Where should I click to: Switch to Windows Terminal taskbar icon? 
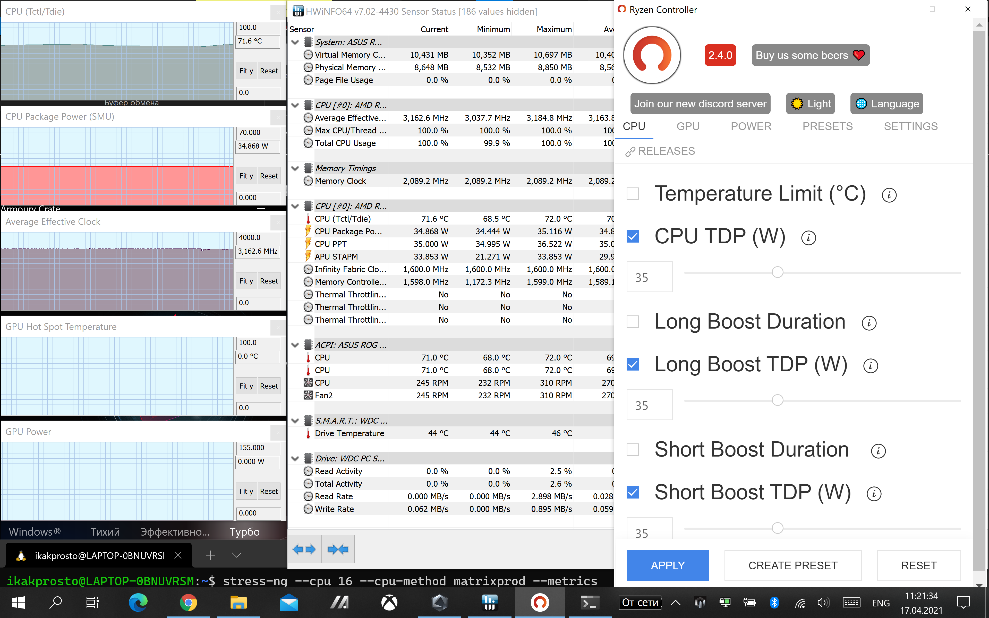pos(590,603)
